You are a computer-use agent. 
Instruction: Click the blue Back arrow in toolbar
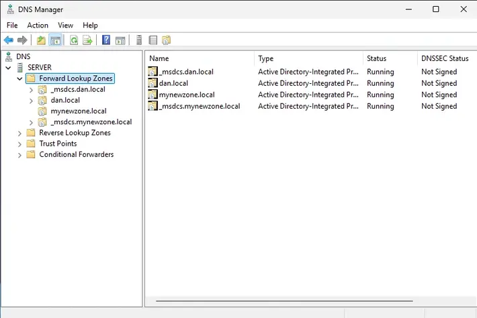[9, 40]
